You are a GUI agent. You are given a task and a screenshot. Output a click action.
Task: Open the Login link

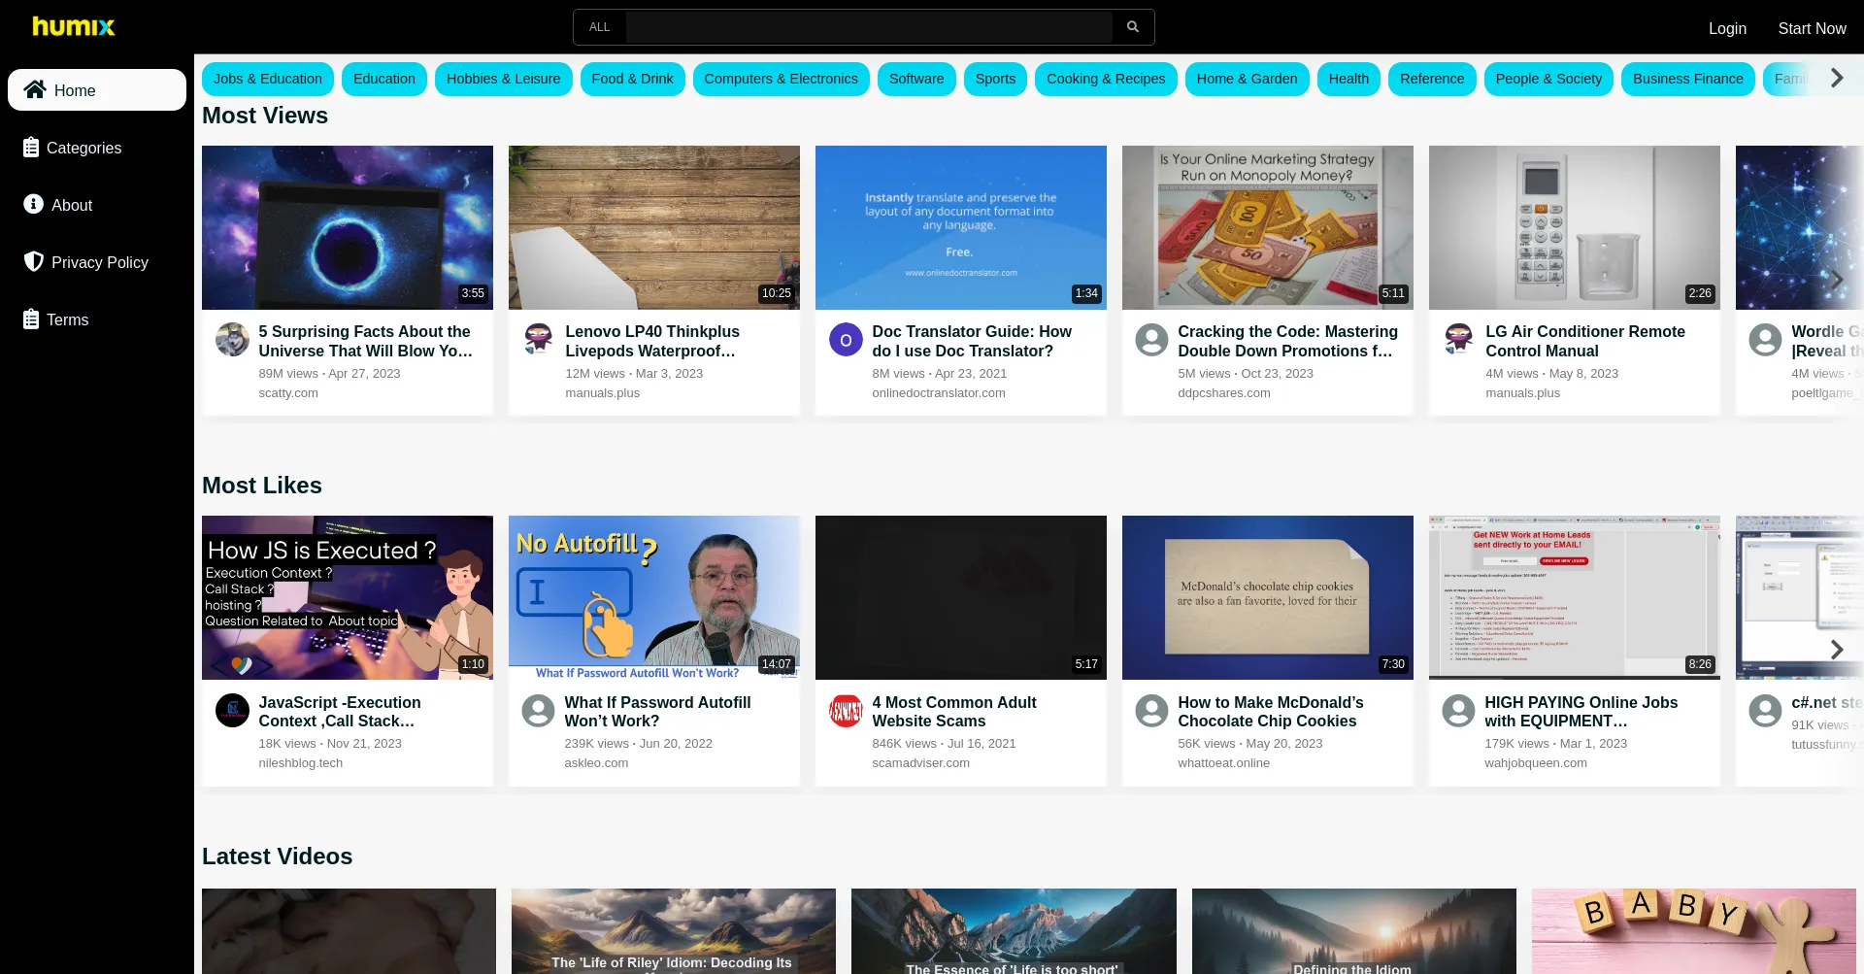(1727, 28)
